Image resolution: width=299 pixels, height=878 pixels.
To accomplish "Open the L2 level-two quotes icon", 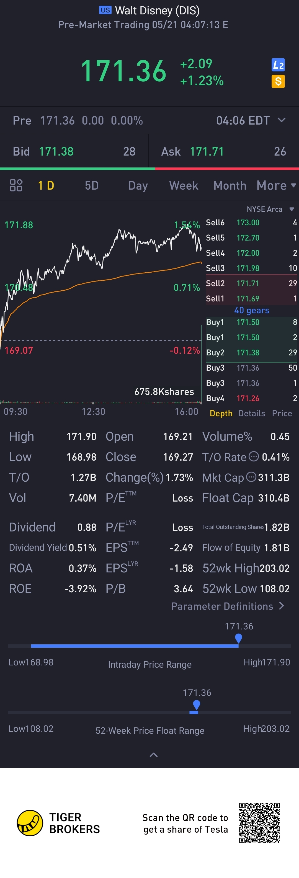I will [278, 65].
